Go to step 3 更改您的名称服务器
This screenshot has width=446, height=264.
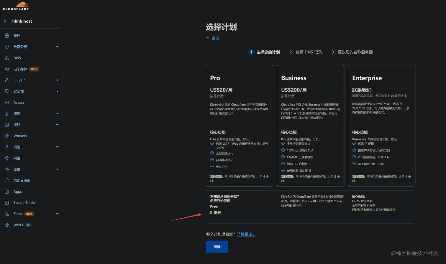pos(351,52)
